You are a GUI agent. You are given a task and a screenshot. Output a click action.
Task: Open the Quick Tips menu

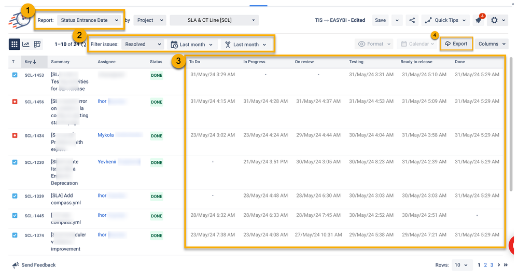point(446,20)
